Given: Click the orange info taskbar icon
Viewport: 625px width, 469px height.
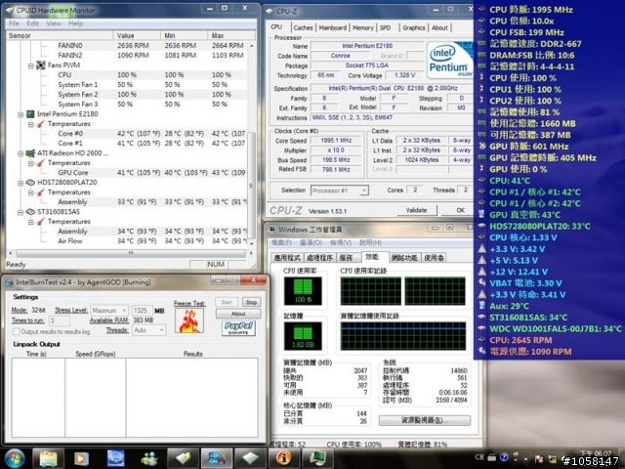Looking at the screenshot, I should coord(283,458).
